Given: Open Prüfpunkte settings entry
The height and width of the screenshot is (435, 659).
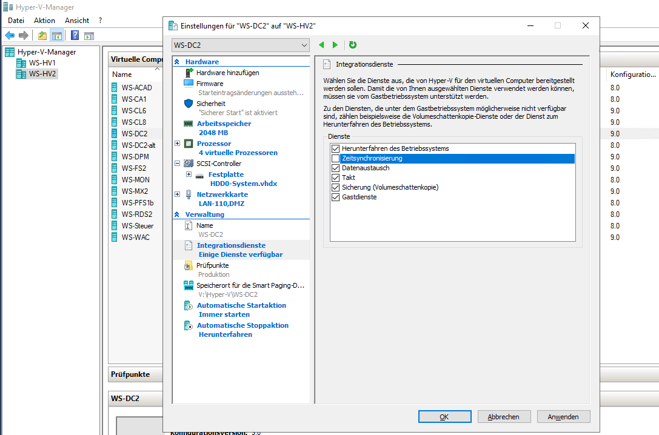Looking at the screenshot, I should click(x=212, y=265).
